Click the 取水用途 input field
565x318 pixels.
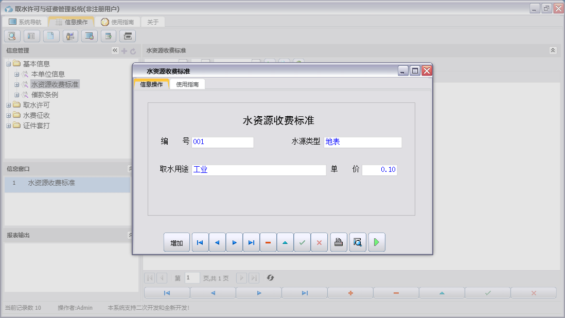click(x=259, y=170)
